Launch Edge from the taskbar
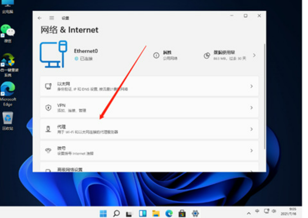The image size is (308, 218). (169, 213)
